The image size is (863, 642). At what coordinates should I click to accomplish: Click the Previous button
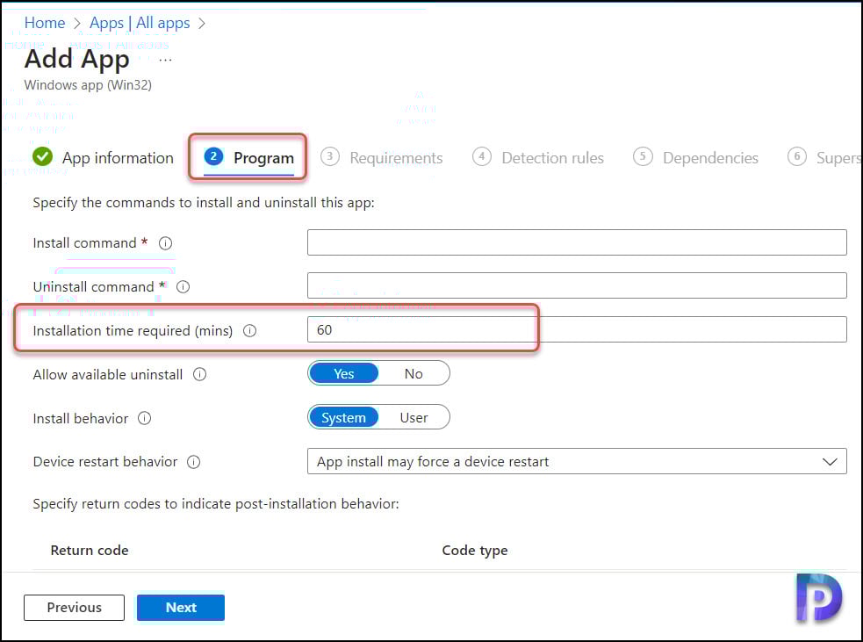75,608
